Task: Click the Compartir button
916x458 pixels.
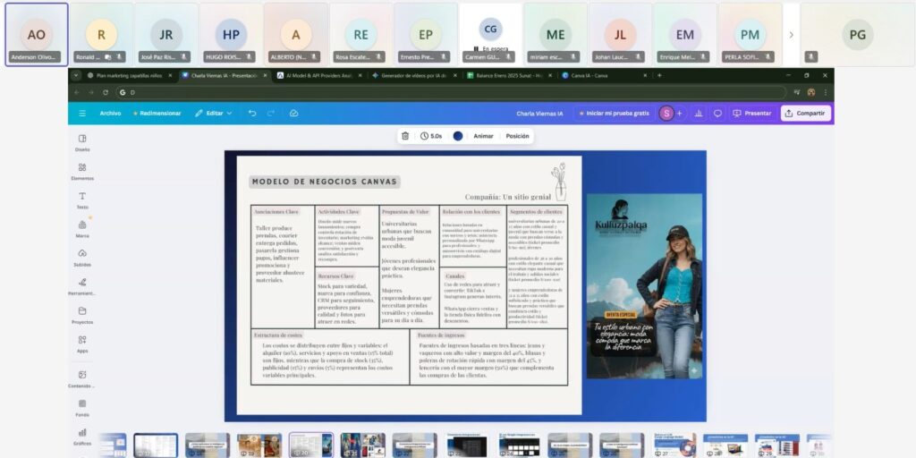Action: click(x=805, y=114)
